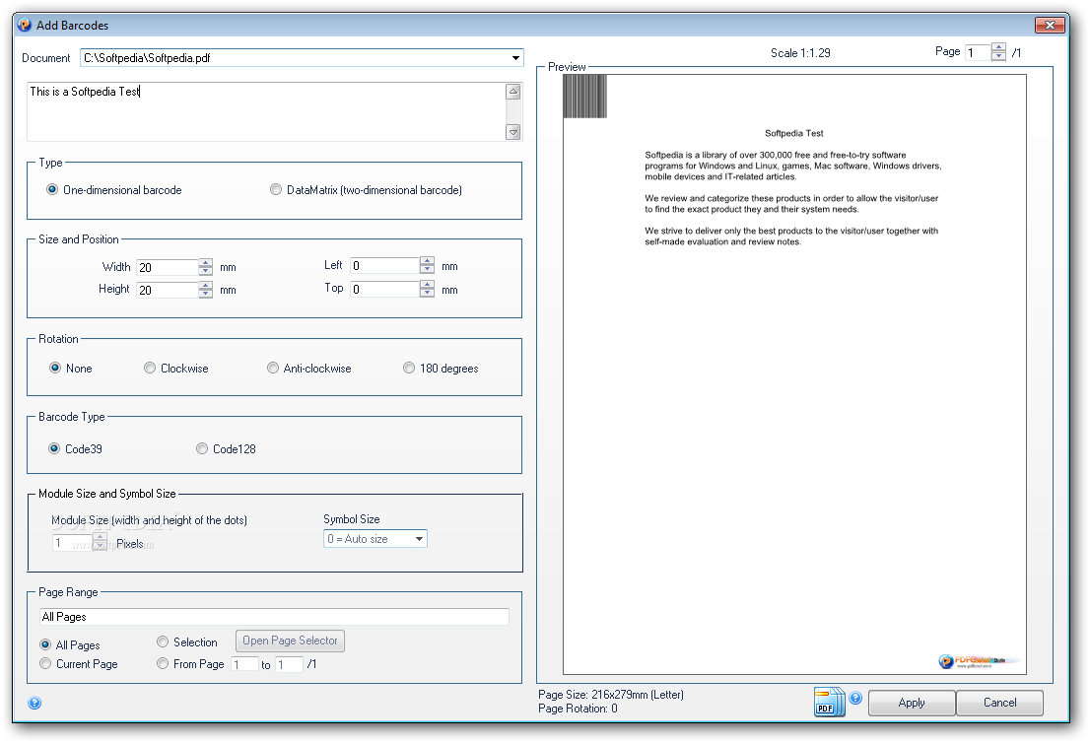Select Clockwise rotation

[150, 368]
